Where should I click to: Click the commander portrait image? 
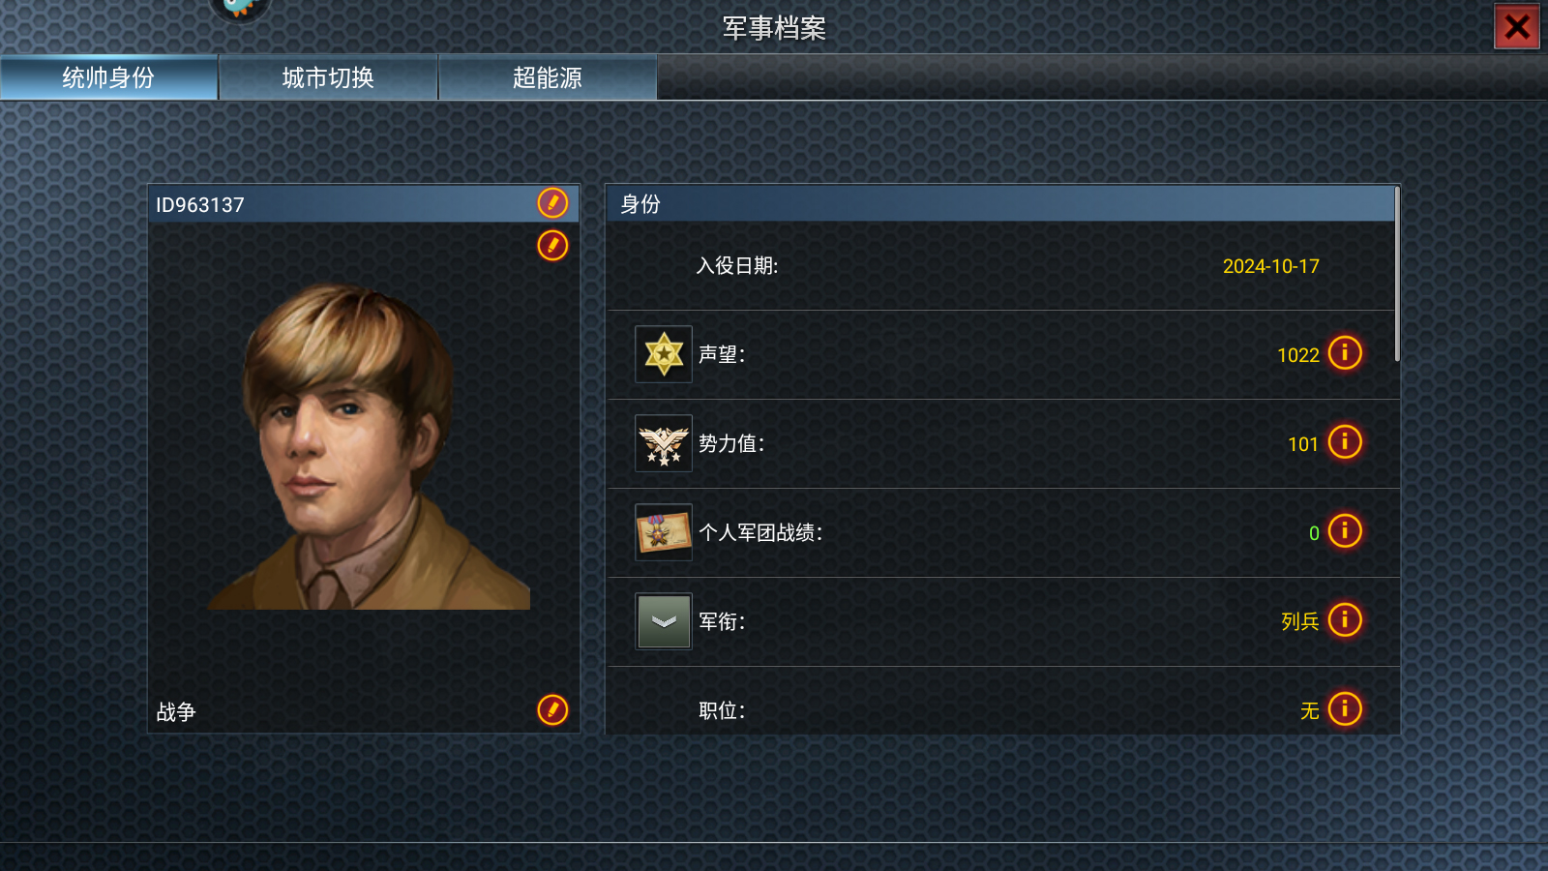[x=369, y=447]
